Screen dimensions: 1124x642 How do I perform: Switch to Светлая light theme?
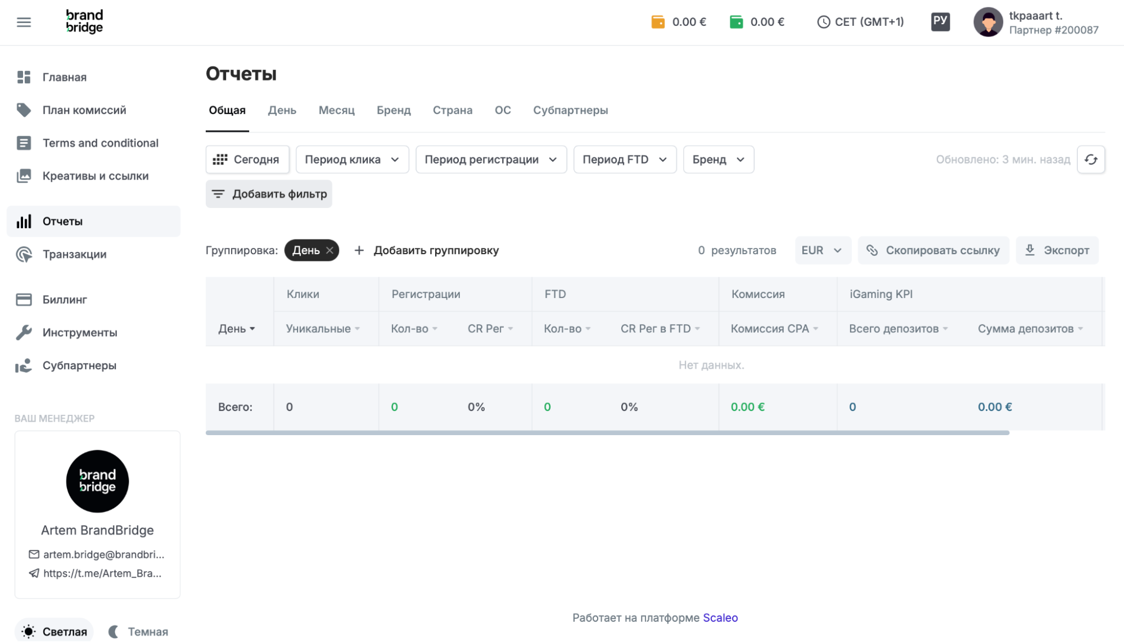click(x=55, y=631)
